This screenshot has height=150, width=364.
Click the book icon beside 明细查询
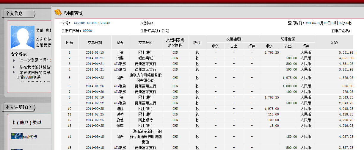pyautogui.click(x=58, y=13)
